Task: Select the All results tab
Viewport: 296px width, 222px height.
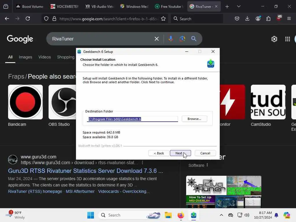Action: pyautogui.click(x=10, y=57)
